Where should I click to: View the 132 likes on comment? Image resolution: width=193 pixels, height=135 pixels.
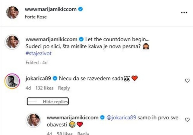coord(44,88)
